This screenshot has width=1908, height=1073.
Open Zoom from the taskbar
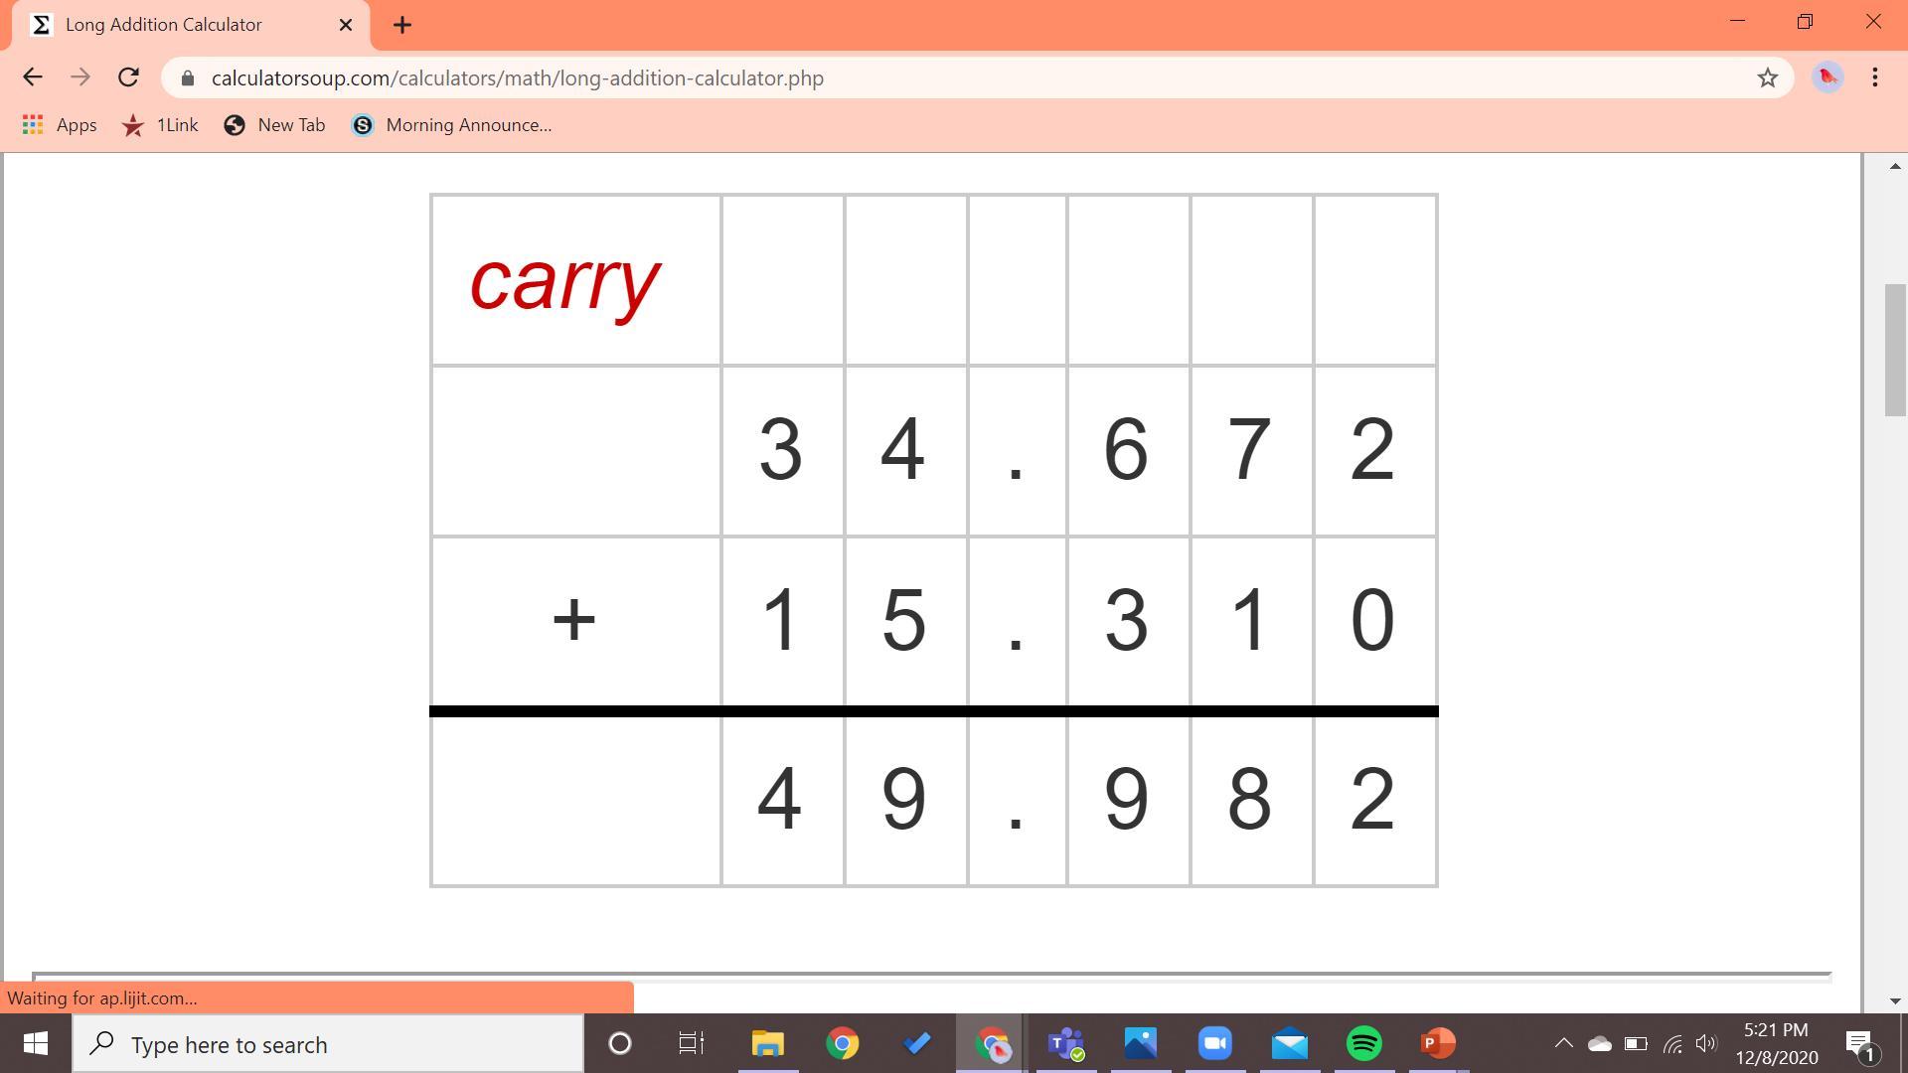[1214, 1043]
